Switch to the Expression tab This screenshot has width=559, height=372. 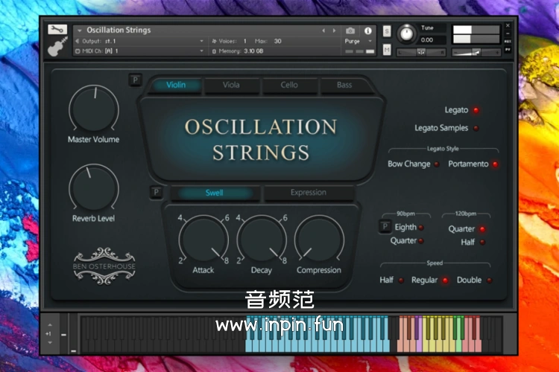click(x=309, y=193)
